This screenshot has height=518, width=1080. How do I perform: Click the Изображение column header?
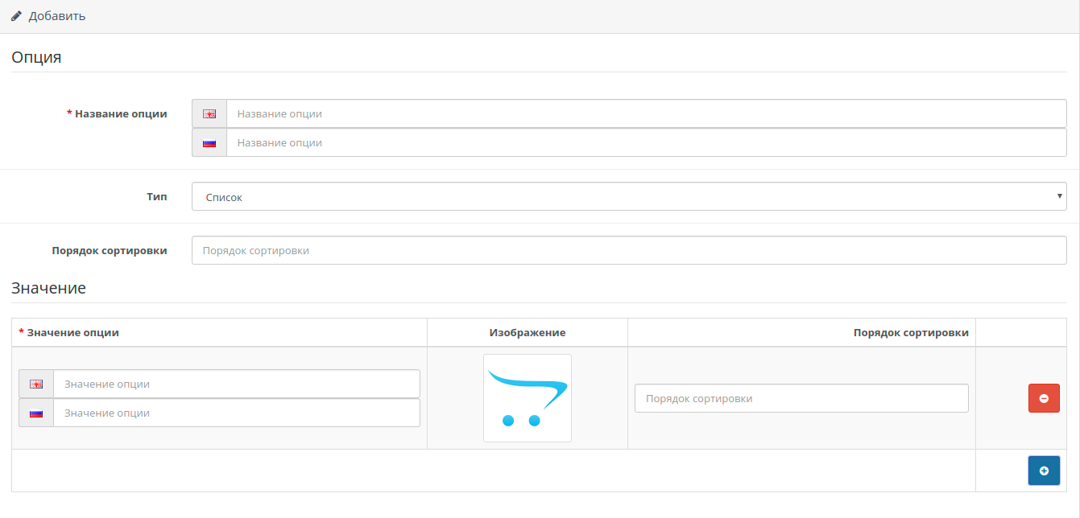coord(528,332)
